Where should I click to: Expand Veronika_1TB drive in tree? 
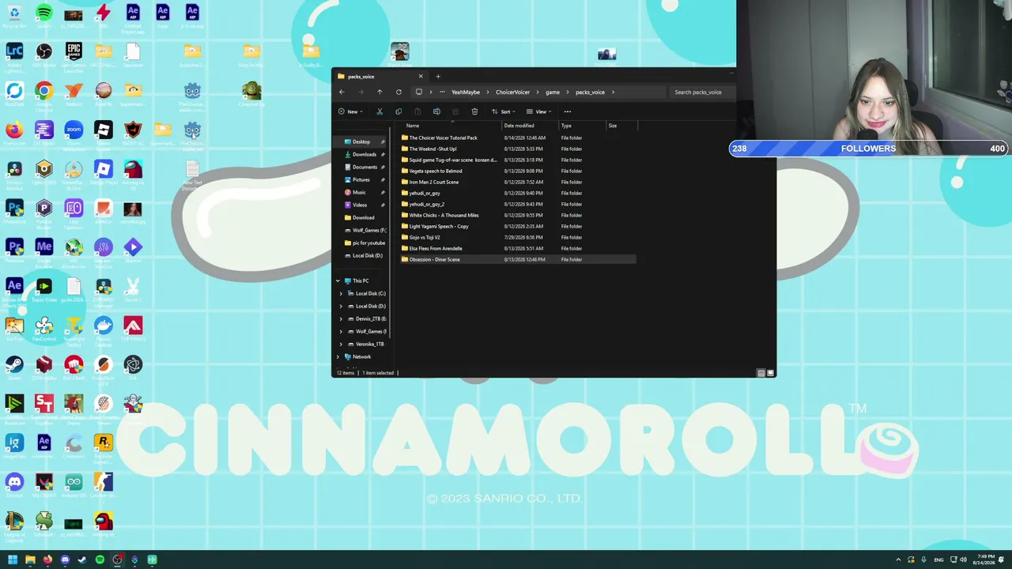click(x=341, y=344)
